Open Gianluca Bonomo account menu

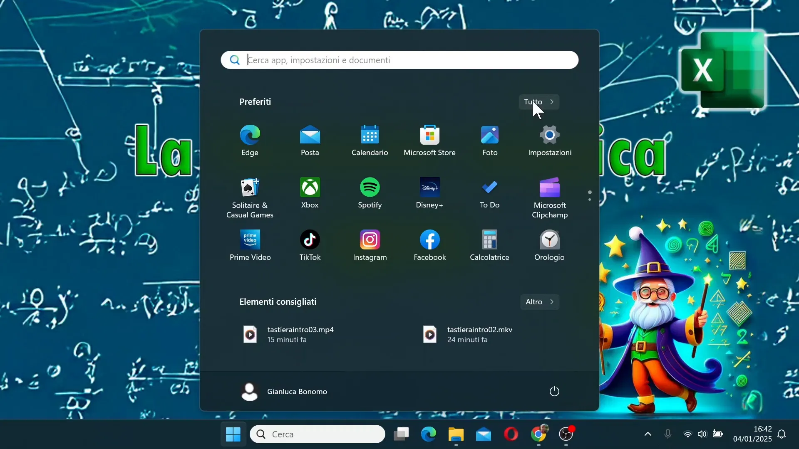[x=285, y=392]
